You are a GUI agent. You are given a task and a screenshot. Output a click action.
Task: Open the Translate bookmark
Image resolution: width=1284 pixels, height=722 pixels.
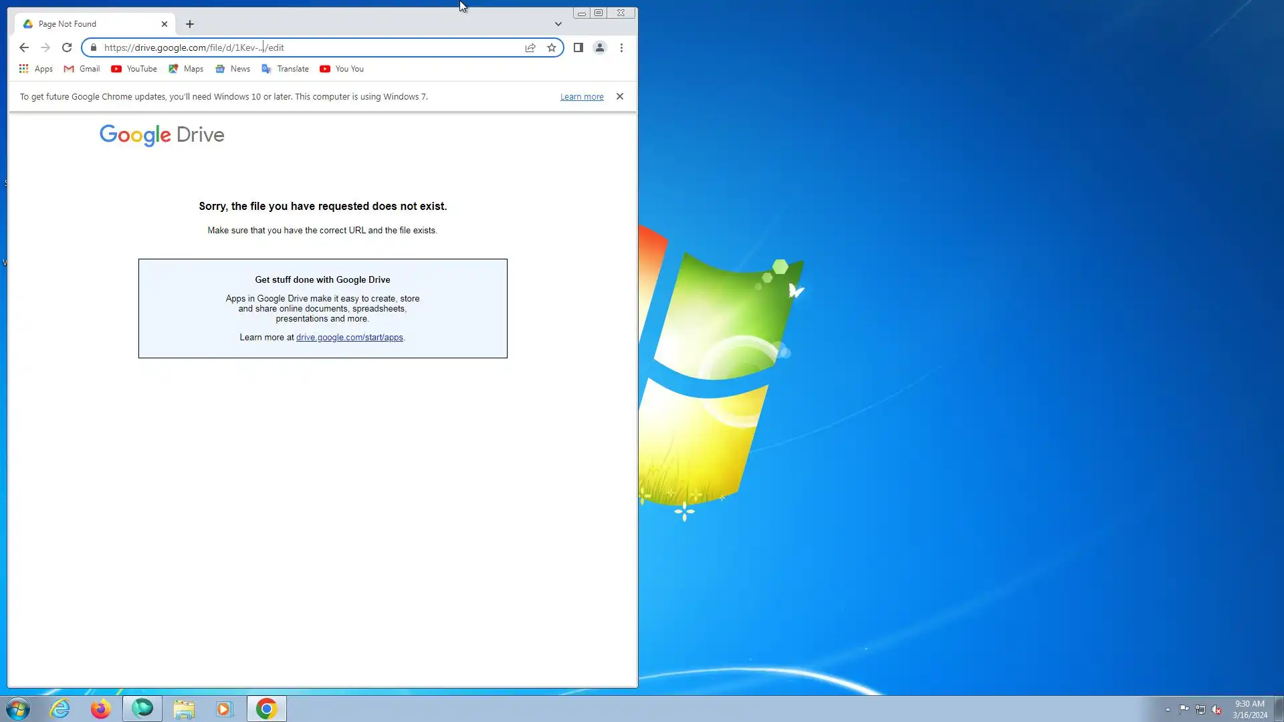tap(286, 69)
